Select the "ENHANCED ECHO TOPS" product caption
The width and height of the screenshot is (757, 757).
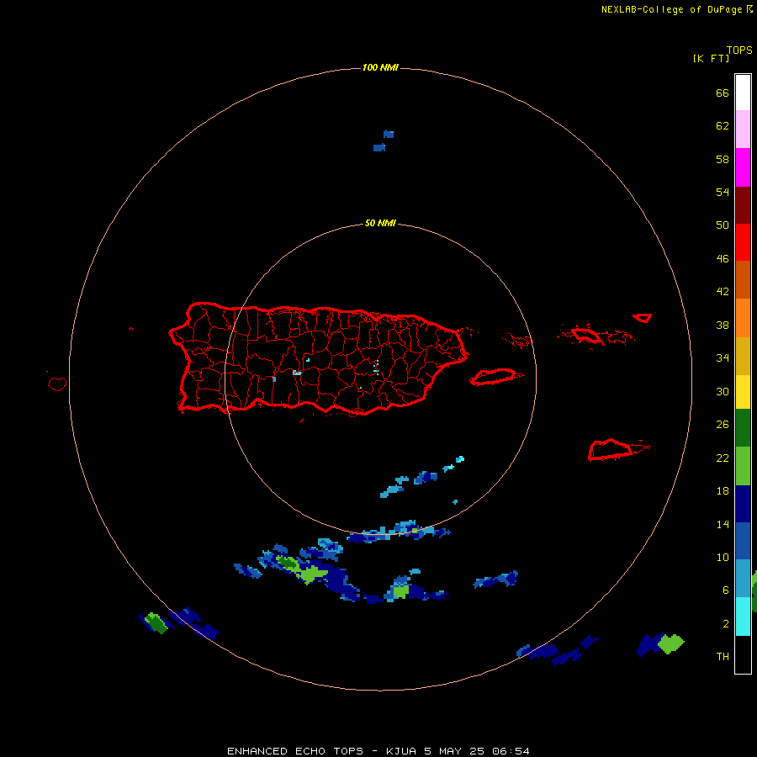pyautogui.click(x=295, y=751)
